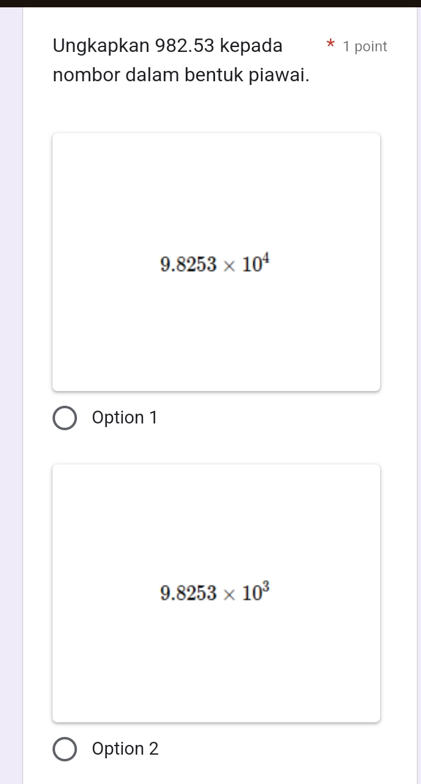Viewport: 421px width, 784px height.
Task: Click the multiplication sign in Option 1 image
Action: (229, 265)
